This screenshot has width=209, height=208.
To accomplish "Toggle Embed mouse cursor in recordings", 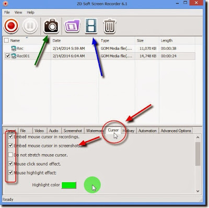I will [x=10, y=136].
